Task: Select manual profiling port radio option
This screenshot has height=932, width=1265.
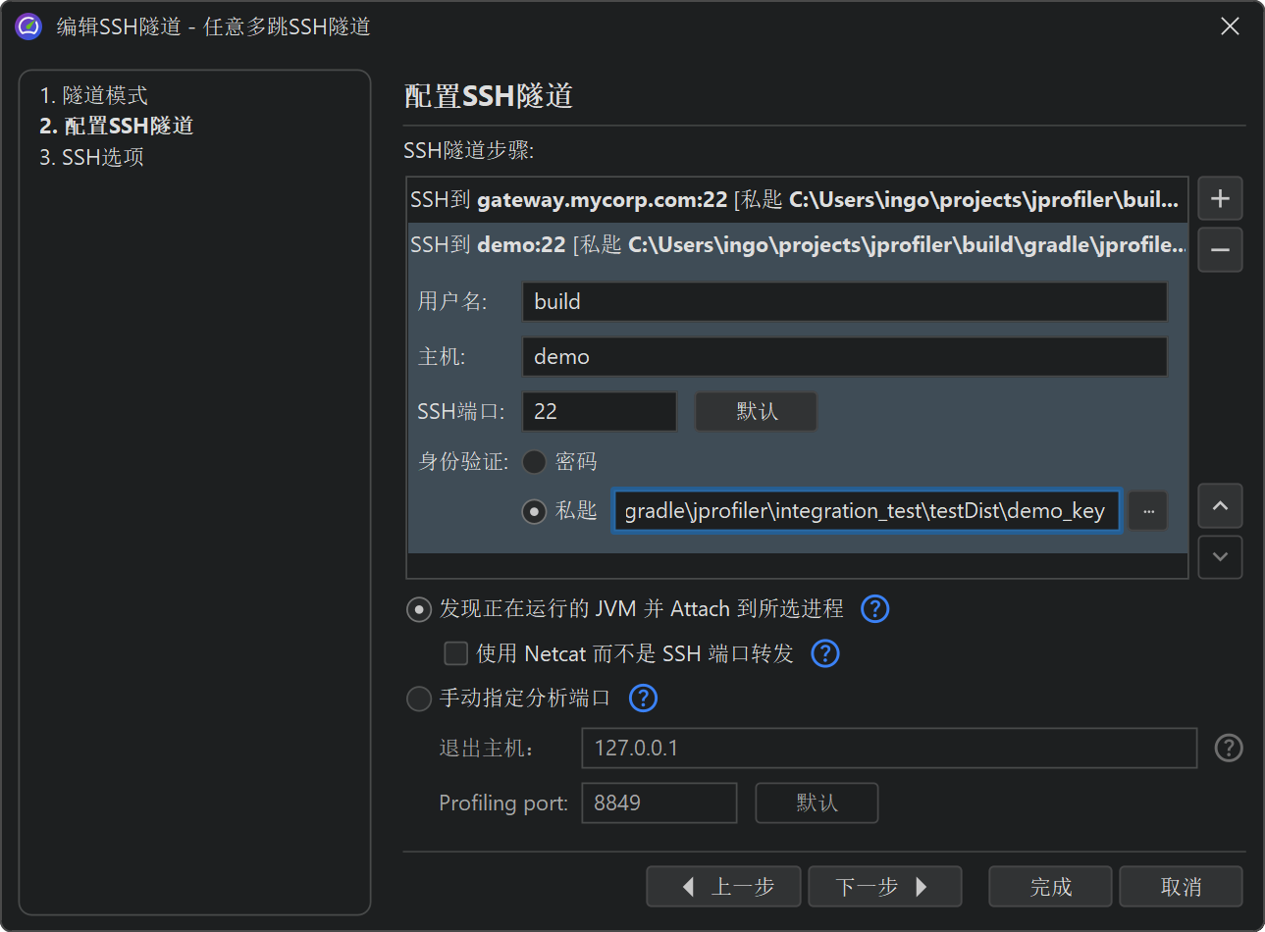Action: click(419, 699)
